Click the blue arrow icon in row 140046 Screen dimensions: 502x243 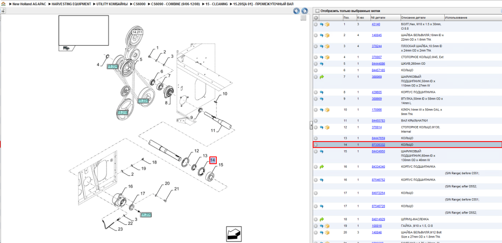point(321,232)
